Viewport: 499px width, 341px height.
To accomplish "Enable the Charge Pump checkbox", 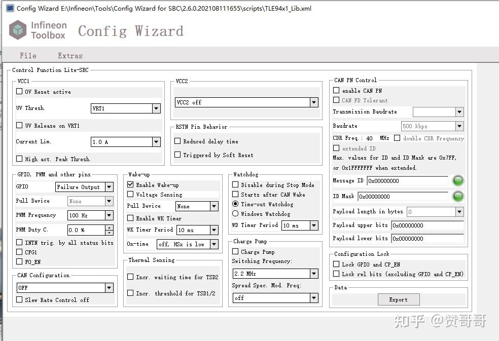I will 235,251.
